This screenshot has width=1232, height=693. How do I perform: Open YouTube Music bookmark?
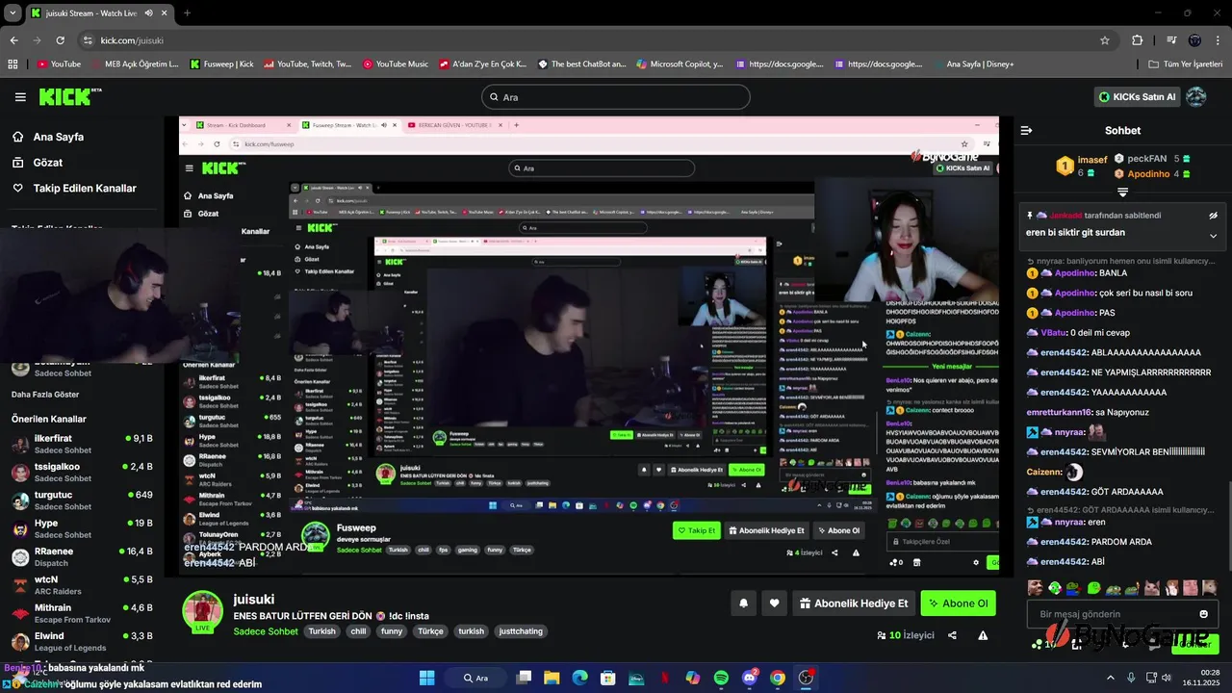tap(396, 64)
